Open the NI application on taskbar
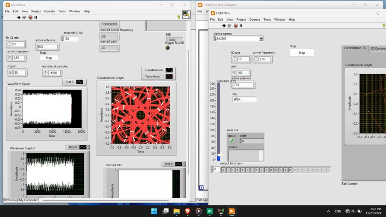 pyautogui.click(x=210, y=211)
